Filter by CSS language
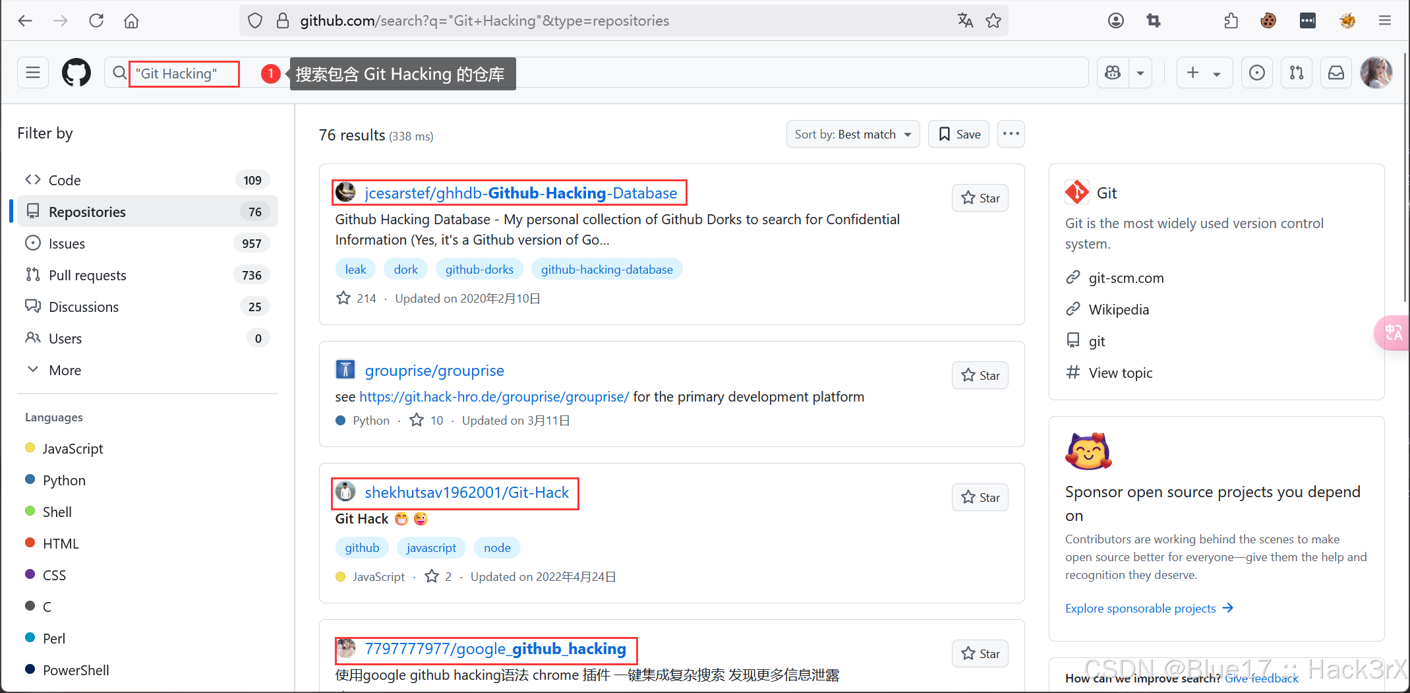This screenshot has height=693, width=1410. point(45,575)
